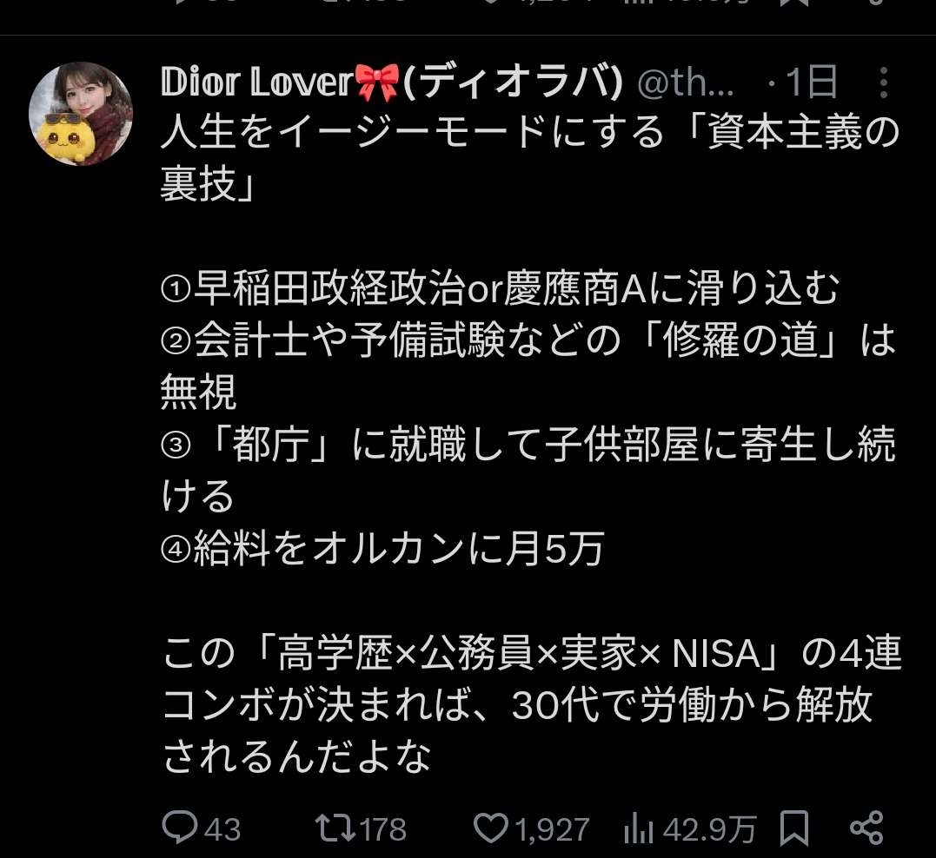Tap the line ④給料をオルカンに月5万
Viewport: 936px width, 858px height.
(382, 548)
